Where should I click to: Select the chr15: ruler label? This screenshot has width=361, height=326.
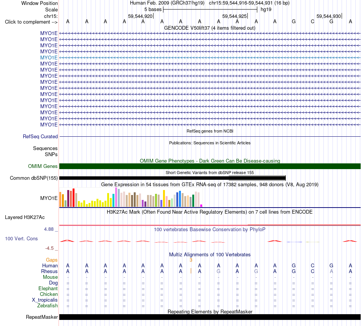coord(51,16)
